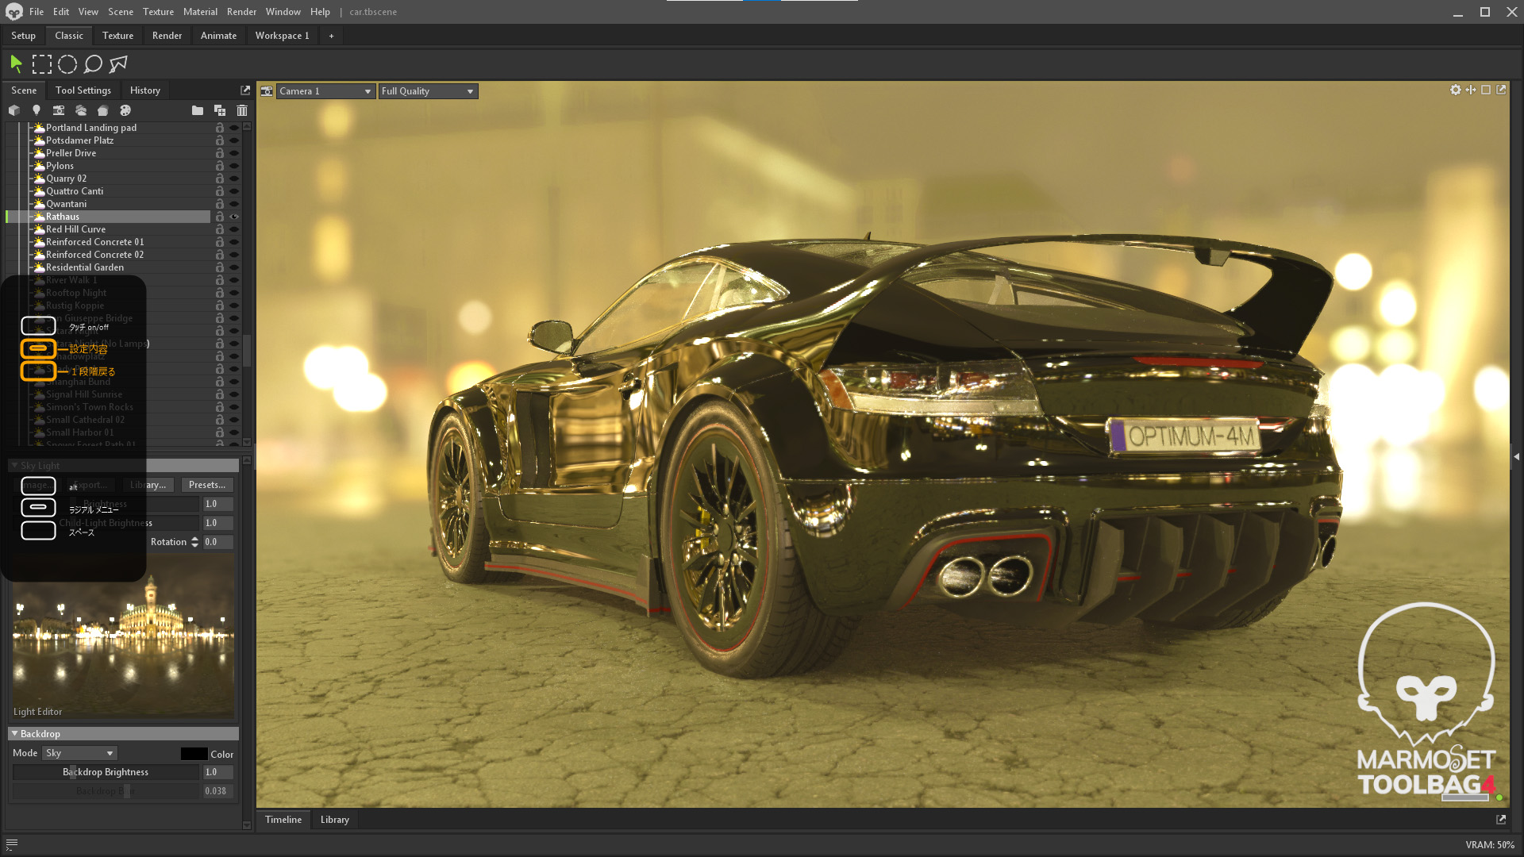
Task: Toggle lock for Quarry 02 row
Action: pyautogui.click(x=219, y=179)
